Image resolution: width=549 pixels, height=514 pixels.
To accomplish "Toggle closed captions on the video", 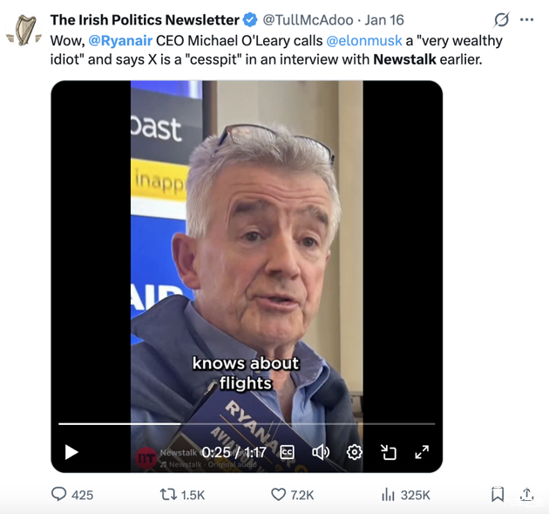I will 287,451.
